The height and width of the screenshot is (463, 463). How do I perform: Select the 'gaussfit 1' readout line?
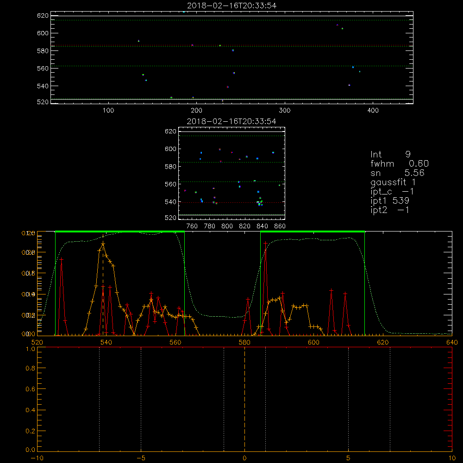393,182
